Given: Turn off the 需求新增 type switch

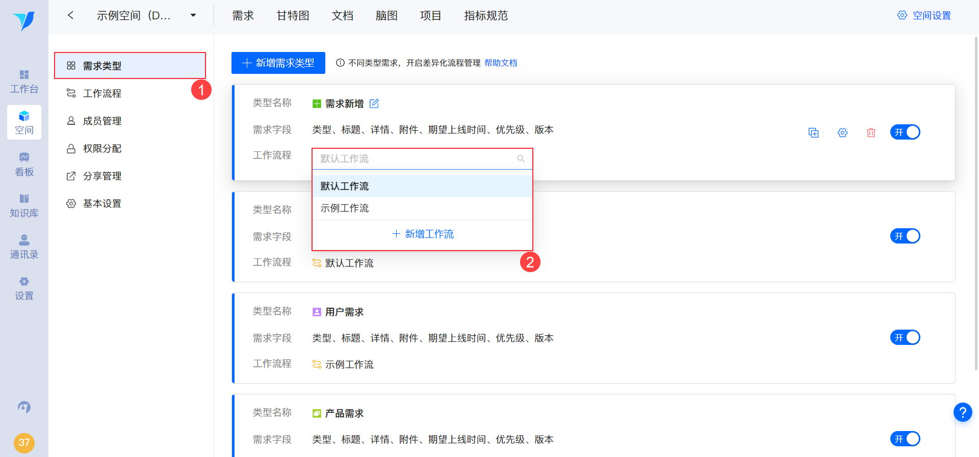Looking at the screenshot, I should coord(905,132).
